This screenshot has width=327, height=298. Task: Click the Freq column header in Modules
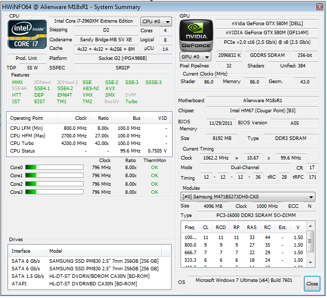pyautogui.click(x=190, y=227)
